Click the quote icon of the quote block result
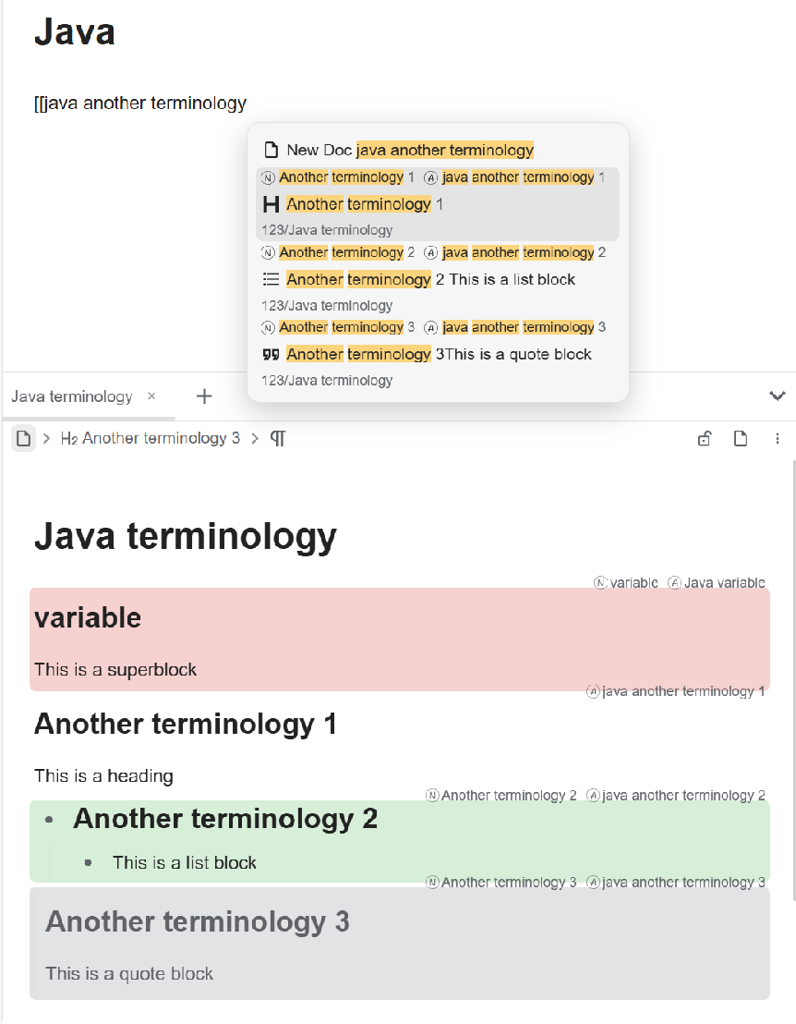796x1024 pixels. click(x=271, y=354)
